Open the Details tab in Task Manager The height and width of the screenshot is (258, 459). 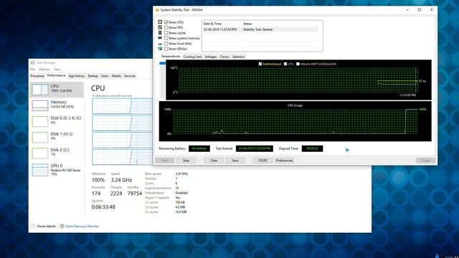[x=116, y=76]
